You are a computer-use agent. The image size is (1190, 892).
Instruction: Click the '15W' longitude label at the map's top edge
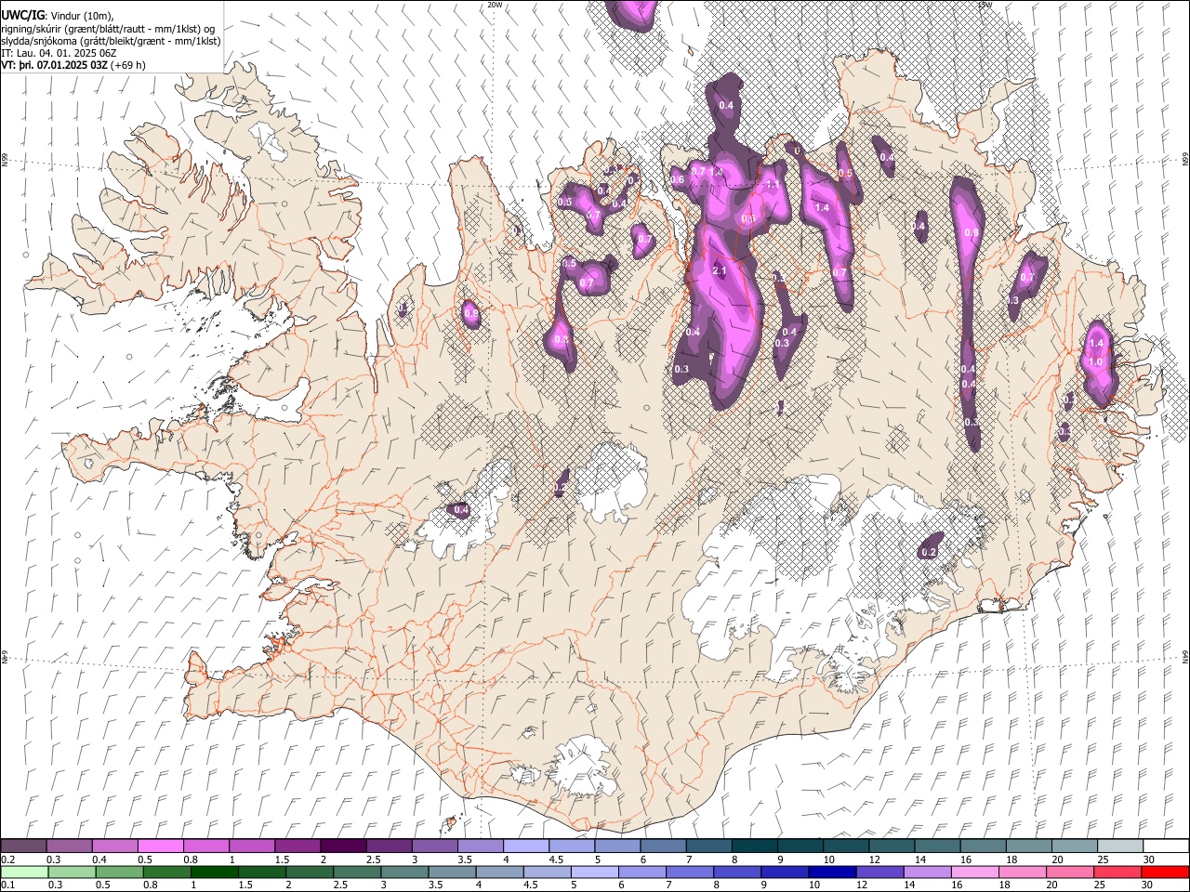pos(985,5)
